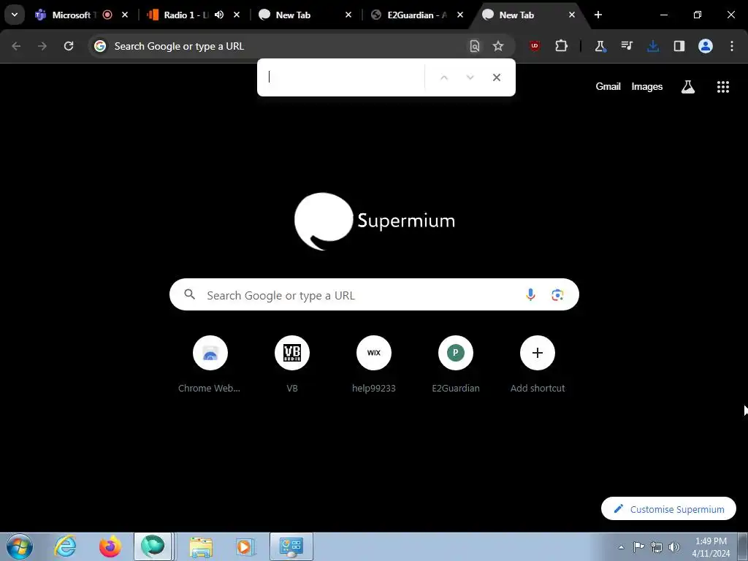Viewport: 748px width, 561px height.
Task: Go forward to next page
Action: [42, 46]
